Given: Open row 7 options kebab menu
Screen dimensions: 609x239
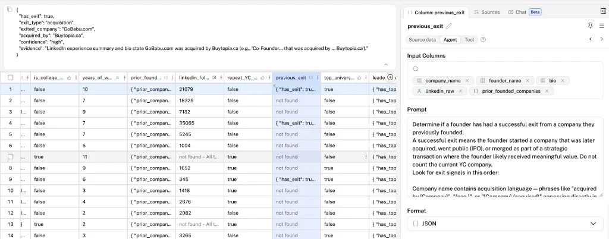Looking at the screenshot, I should (x=366, y=157).
